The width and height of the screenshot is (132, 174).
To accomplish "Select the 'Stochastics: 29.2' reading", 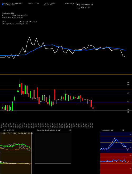I will (8, 13).
